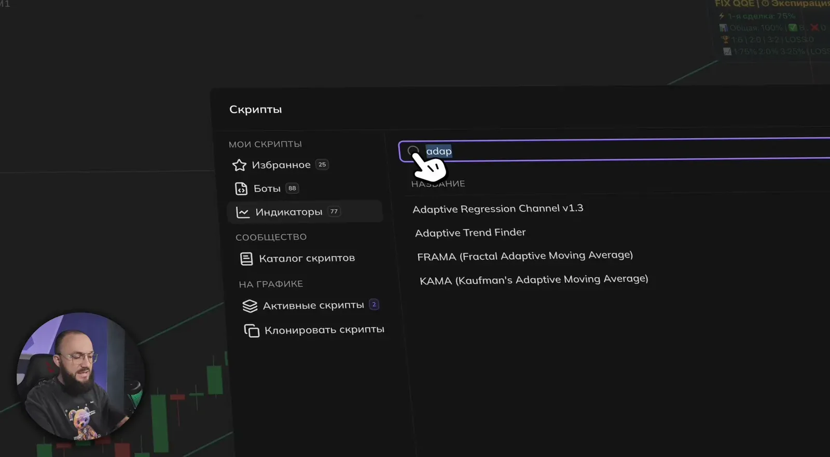Click the star icon beside Избранное
Viewport: 830px width, 457px height.
(x=239, y=165)
